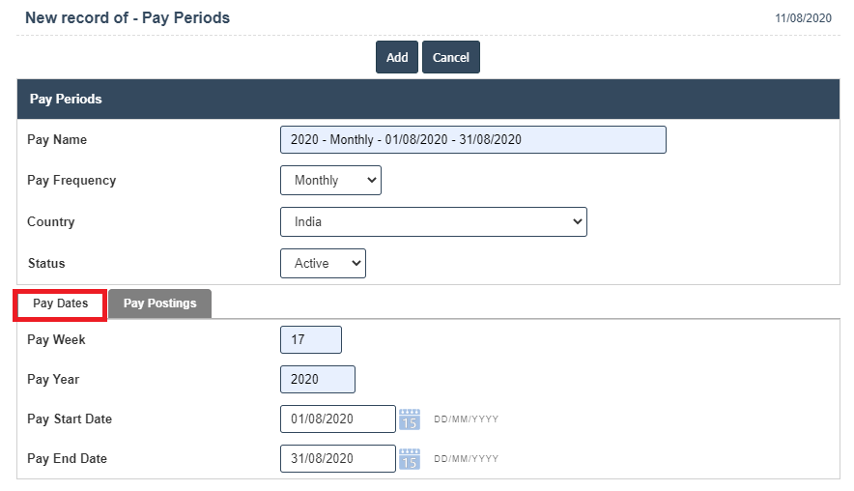Image resolution: width=854 pixels, height=491 pixels.
Task: Open the Country dropdown showing India
Action: [x=434, y=221]
